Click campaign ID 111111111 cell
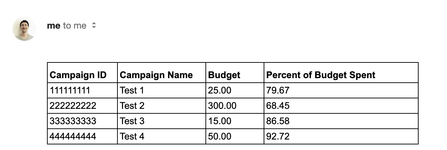Viewport: 447px width, 150px height. click(70, 91)
